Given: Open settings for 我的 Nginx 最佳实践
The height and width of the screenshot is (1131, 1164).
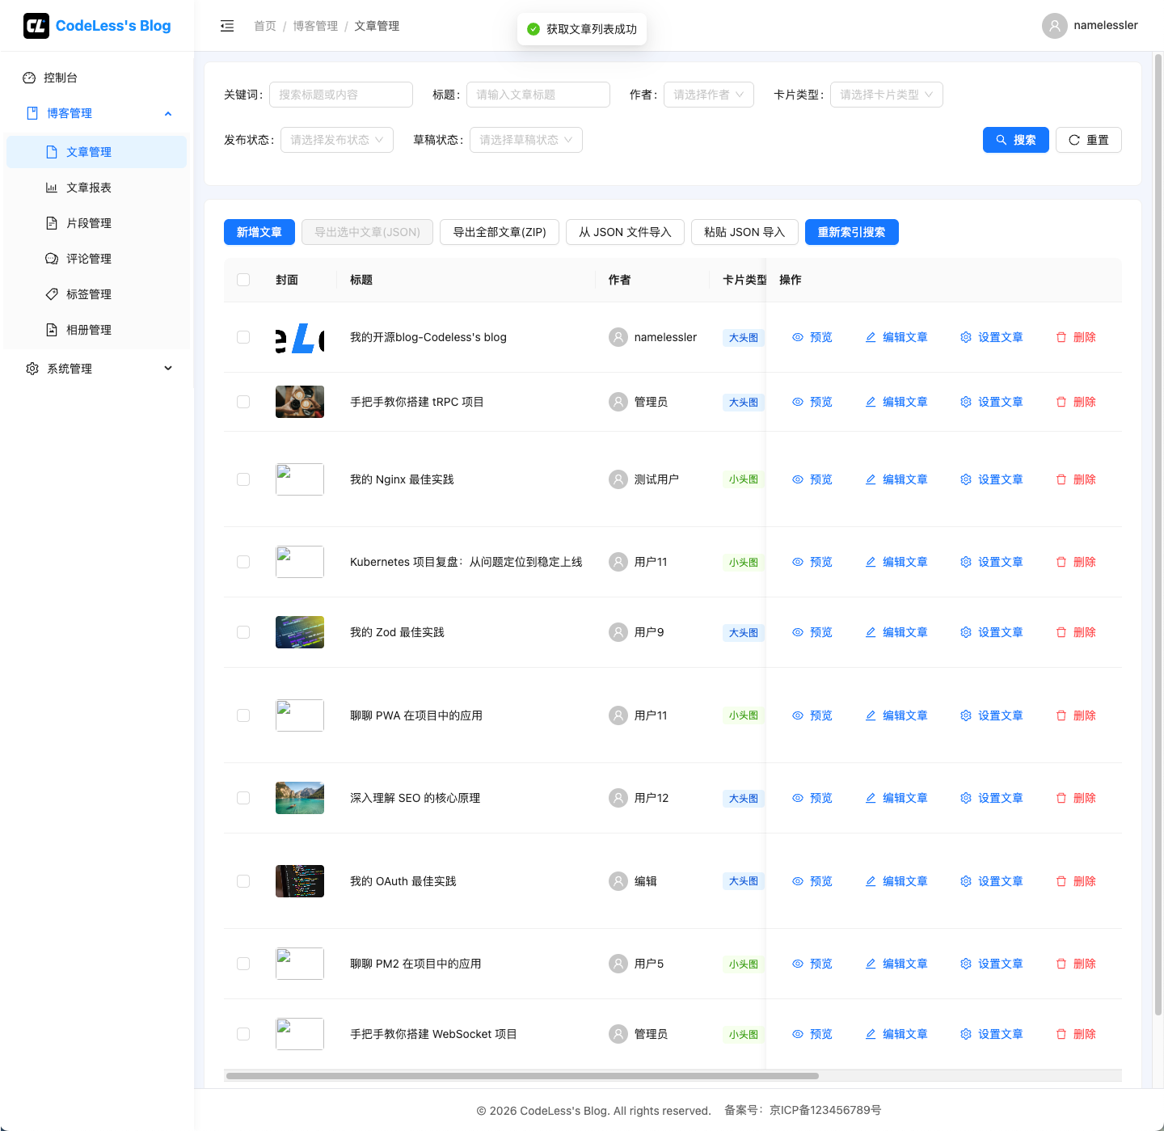Looking at the screenshot, I should (992, 479).
